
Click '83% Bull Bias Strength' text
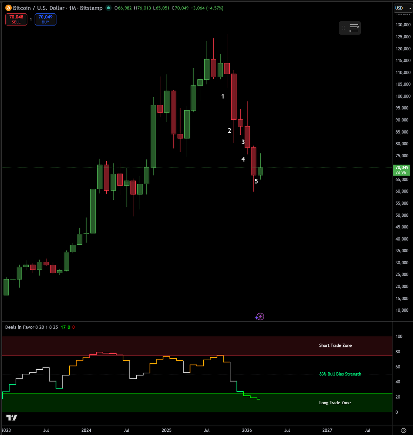point(340,374)
